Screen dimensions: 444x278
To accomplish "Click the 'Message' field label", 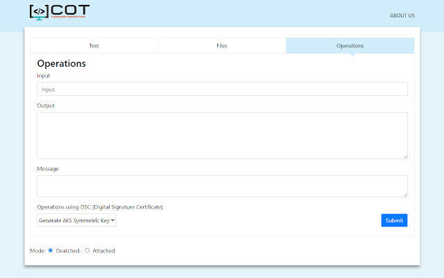I will (x=48, y=169).
